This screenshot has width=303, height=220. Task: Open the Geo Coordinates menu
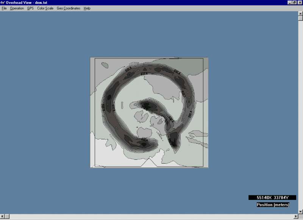(x=68, y=8)
